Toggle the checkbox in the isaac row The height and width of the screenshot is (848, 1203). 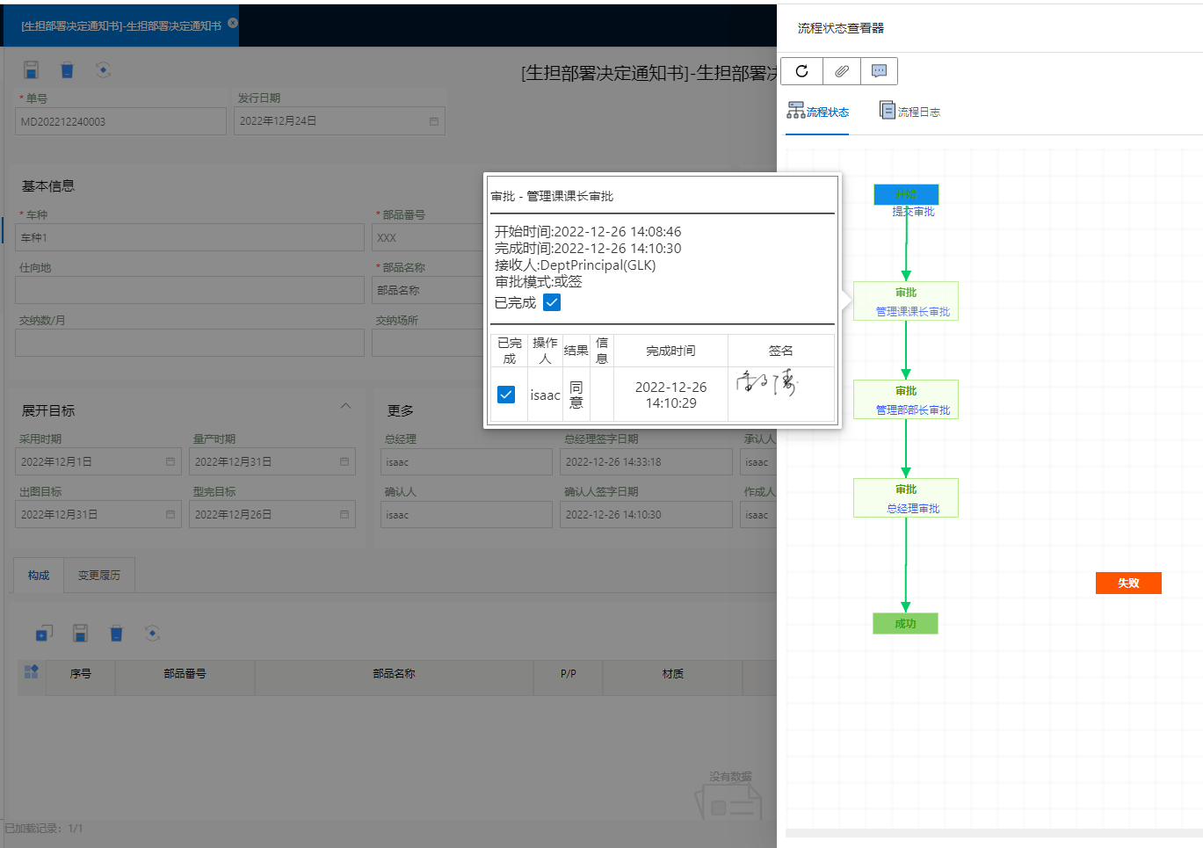(506, 395)
